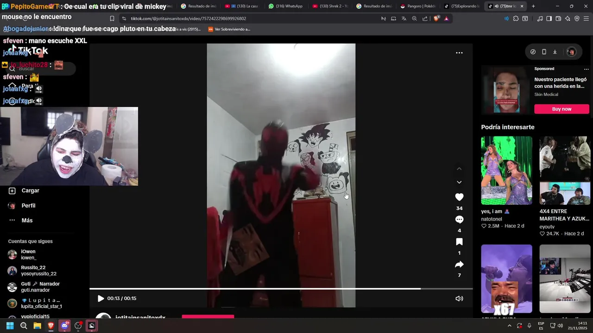
Task: Click the tab audio playing indicator
Action: pyautogui.click(x=496, y=6)
